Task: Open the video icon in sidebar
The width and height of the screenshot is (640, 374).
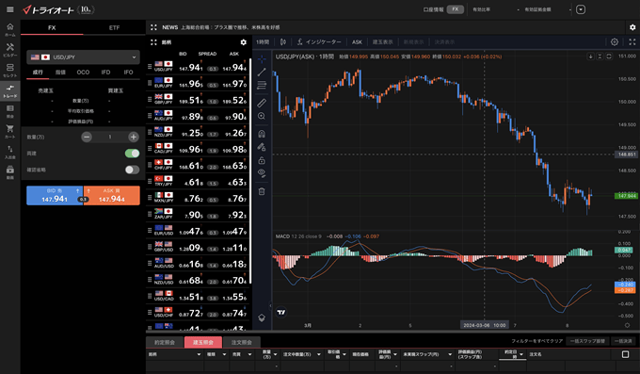Action: [x=10, y=172]
